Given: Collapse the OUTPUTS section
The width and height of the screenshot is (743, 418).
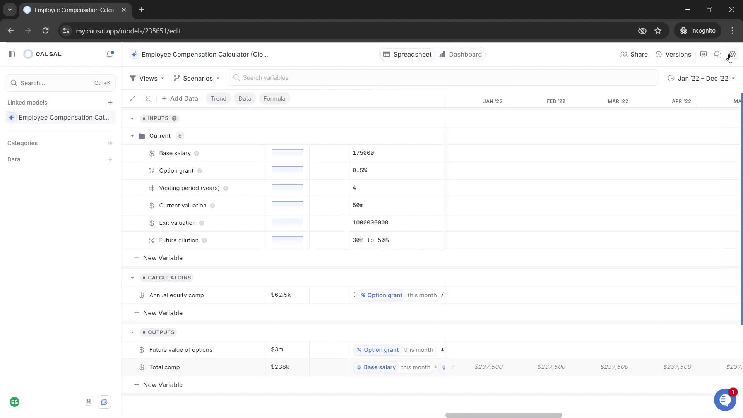Looking at the screenshot, I should click(x=132, y=332).
